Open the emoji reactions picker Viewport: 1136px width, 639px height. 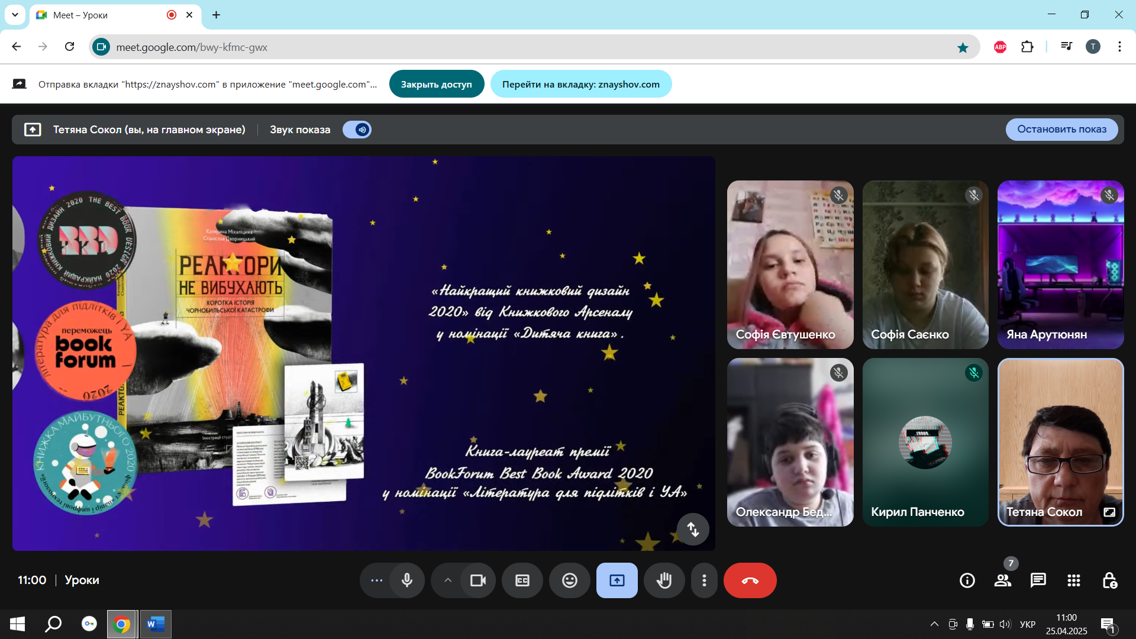570,580
